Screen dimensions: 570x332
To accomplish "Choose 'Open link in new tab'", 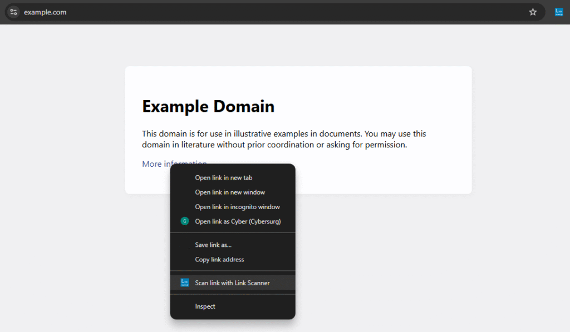I will [x=223, y=178].
